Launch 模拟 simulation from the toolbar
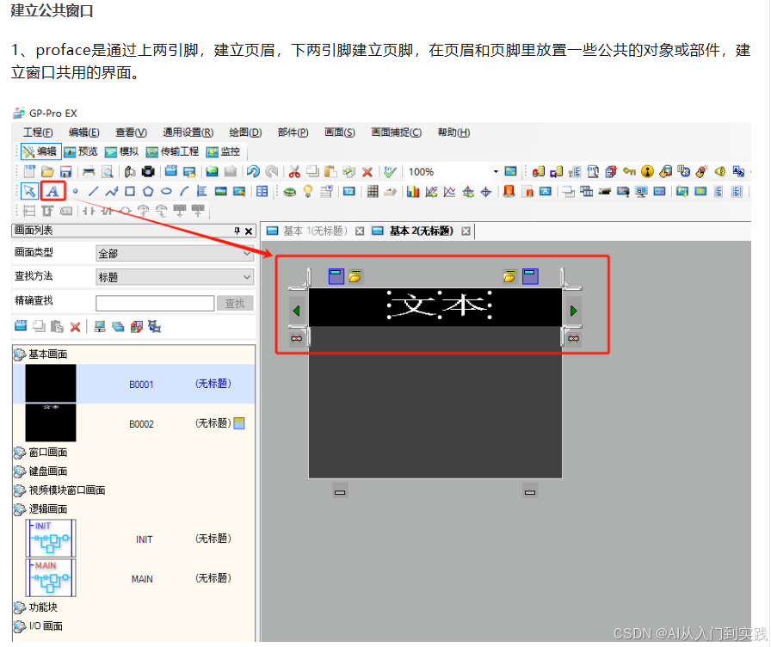771x647 pixels. pos(123,150)
